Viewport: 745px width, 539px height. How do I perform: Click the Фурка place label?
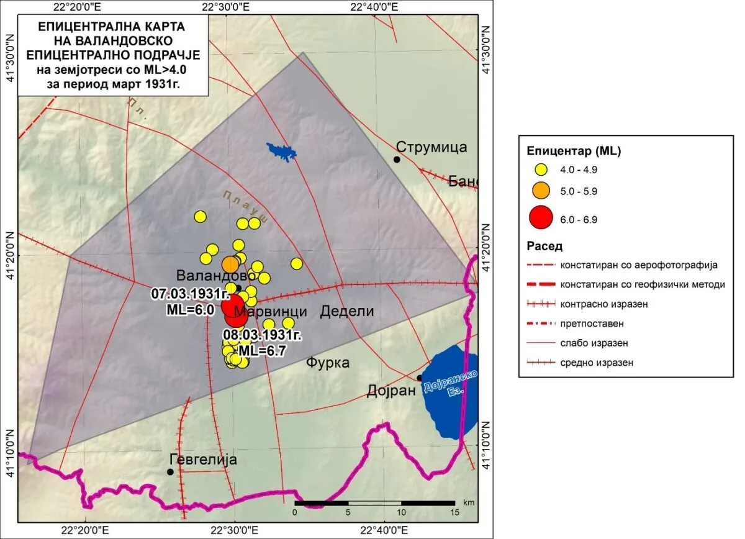point(328,363)
